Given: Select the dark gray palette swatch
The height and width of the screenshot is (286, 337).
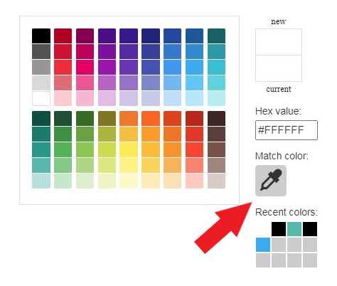Looking at the screenshot, I should point(41,51).
